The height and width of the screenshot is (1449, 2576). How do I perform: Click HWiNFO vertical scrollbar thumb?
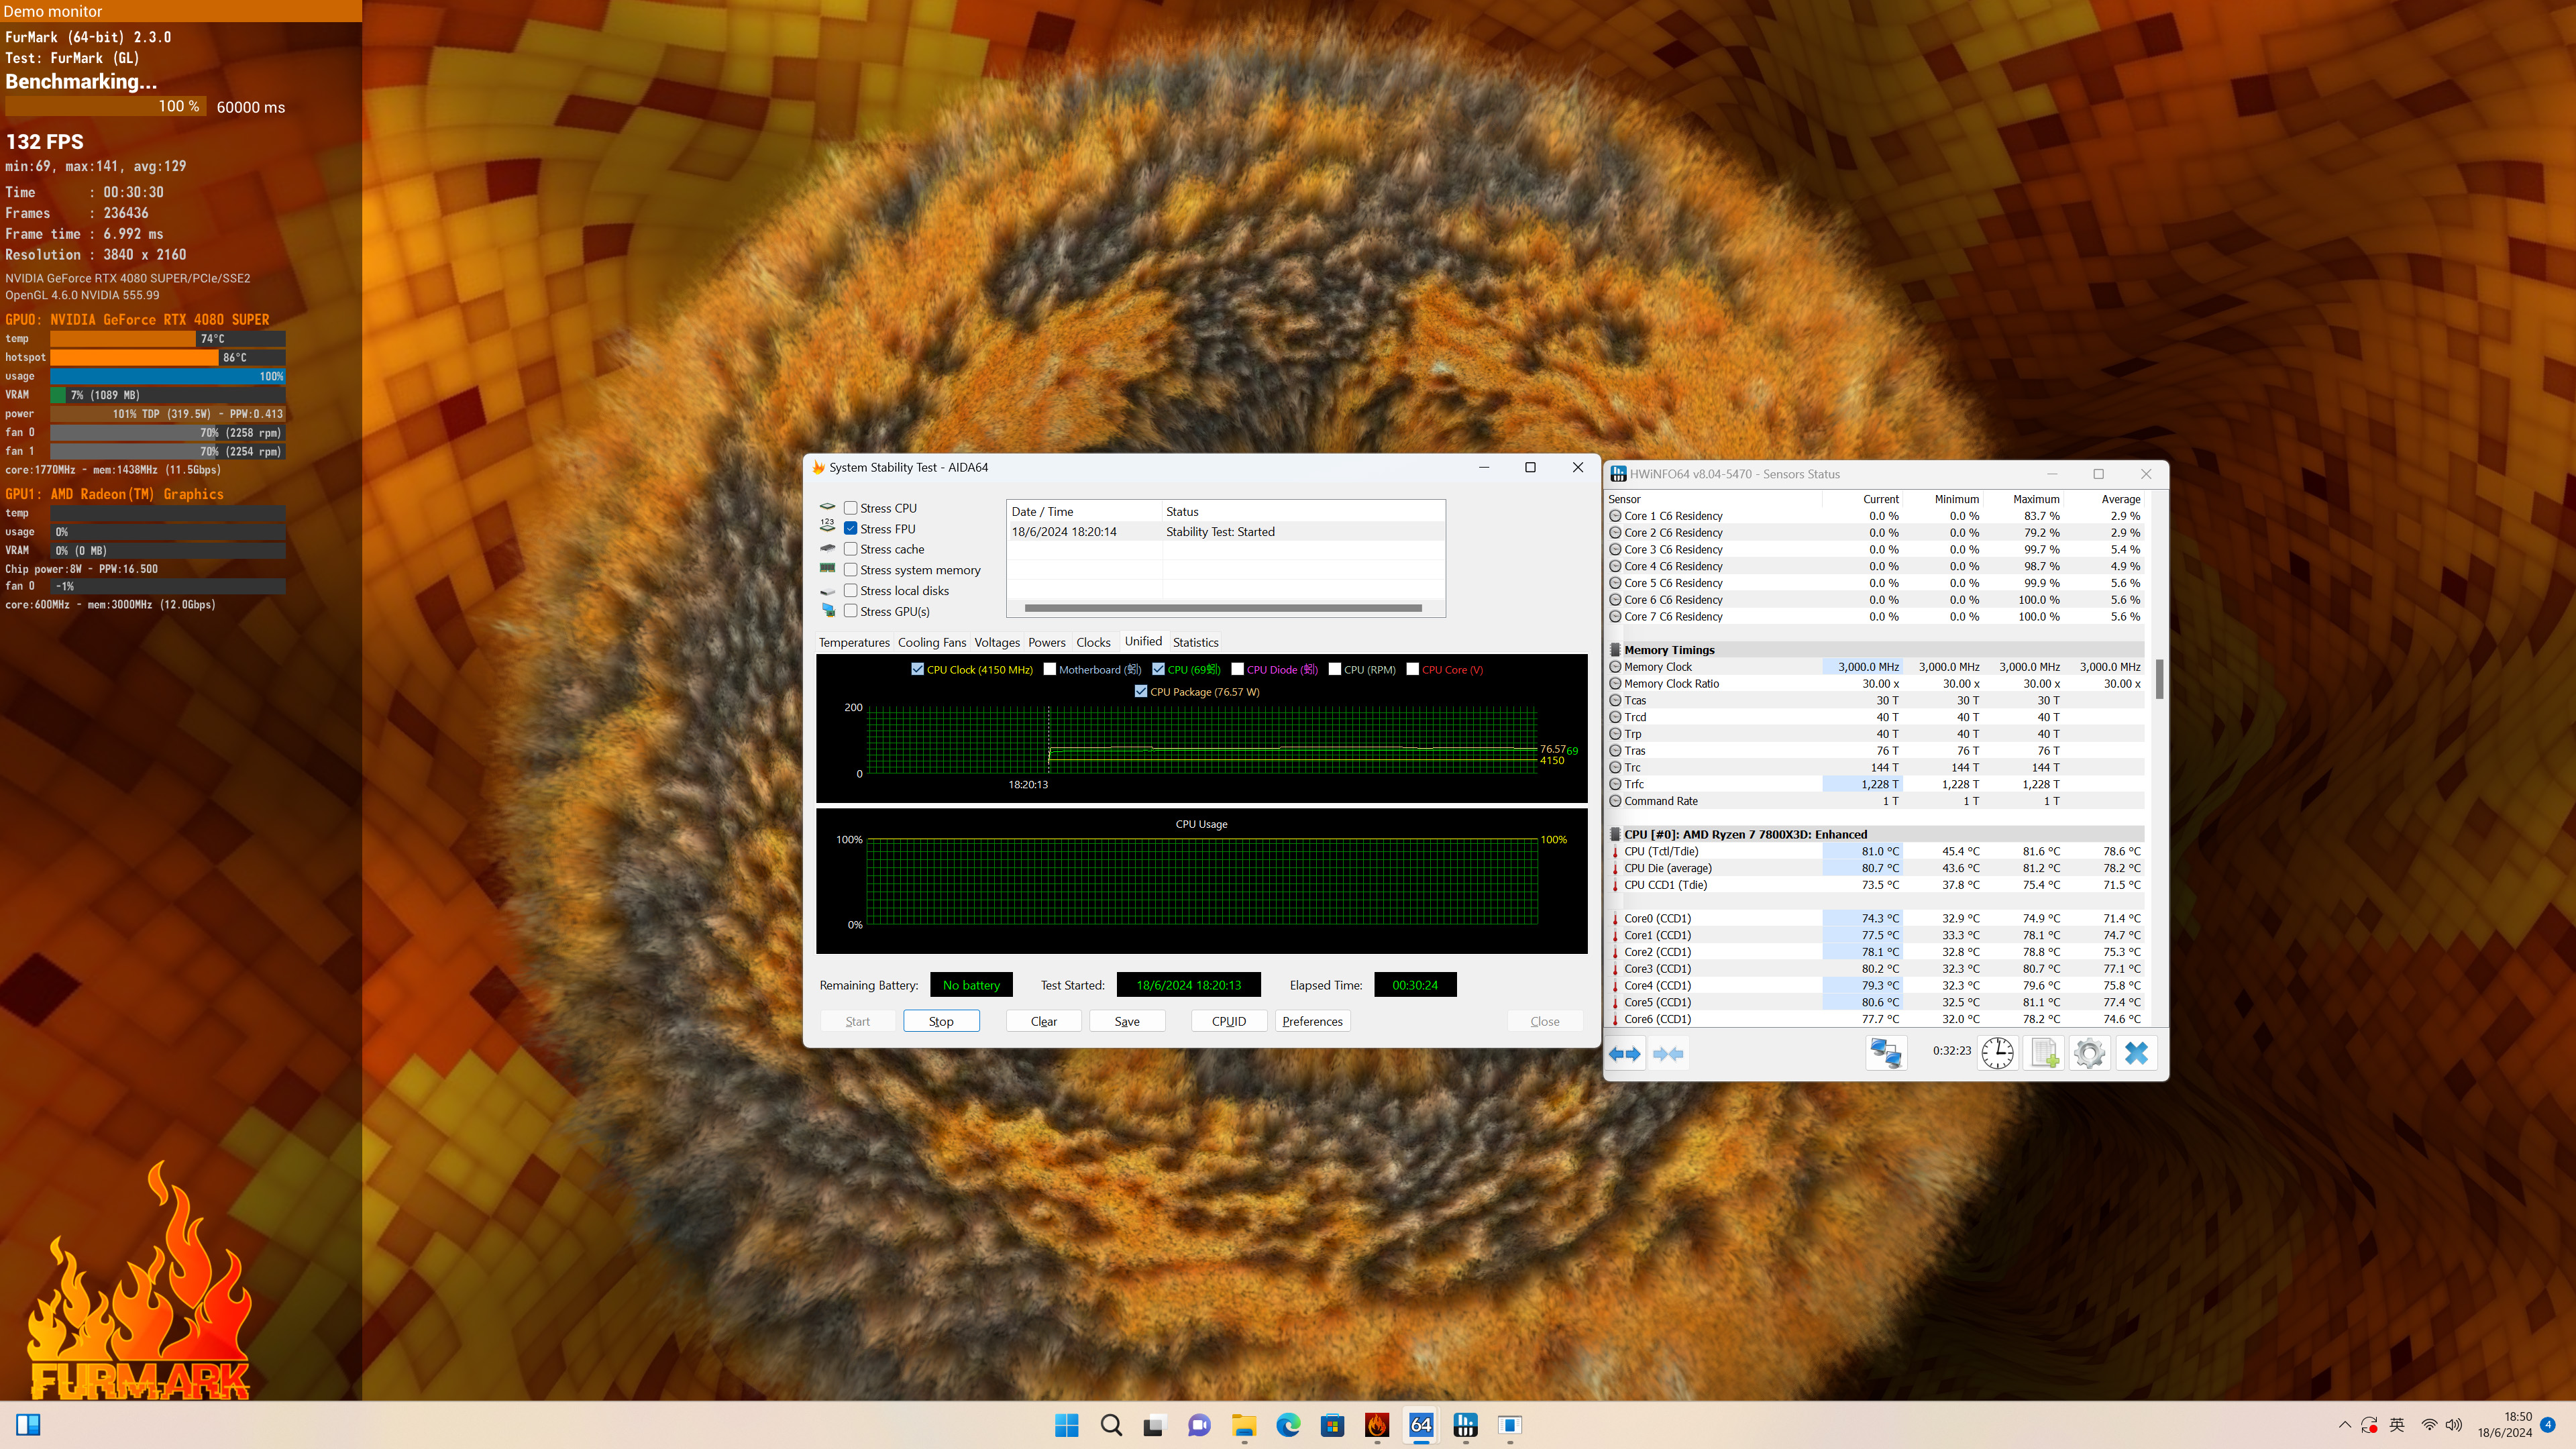[x=2159, y=679]
